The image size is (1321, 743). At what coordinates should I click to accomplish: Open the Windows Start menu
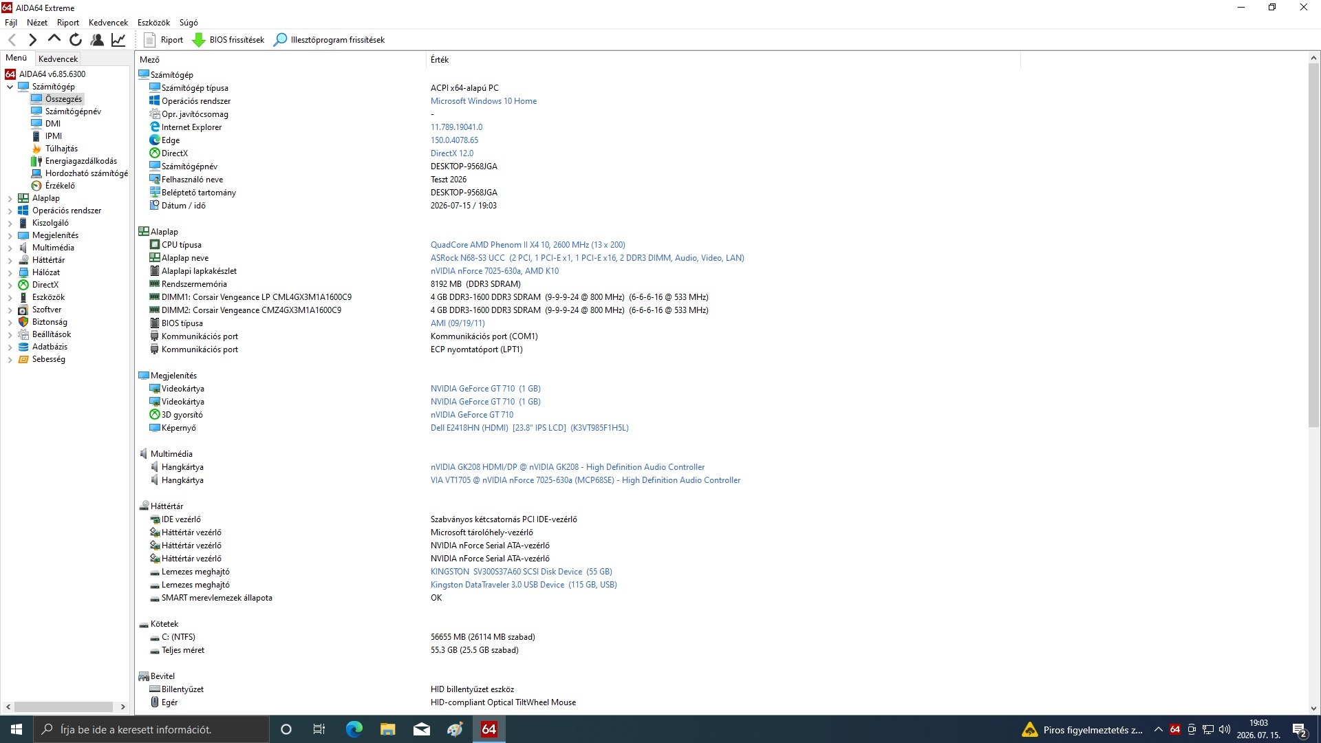[17, 729]
